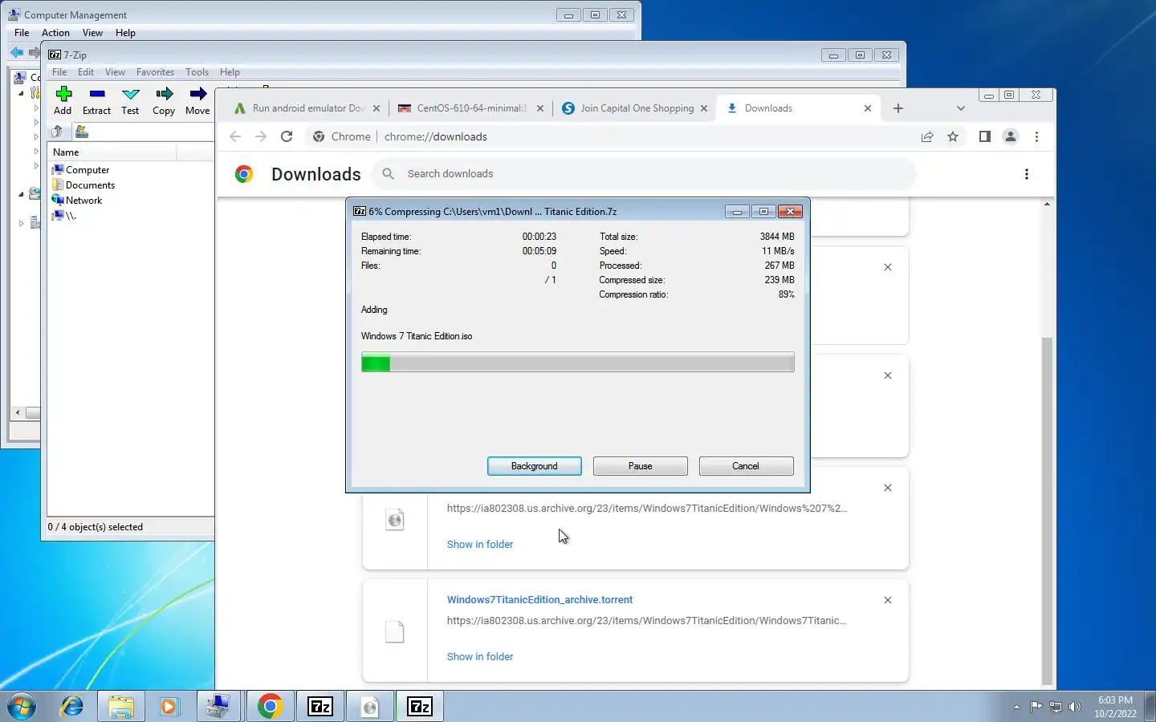
Task: Open the Chrome profile avatar
Action: 1011,136
